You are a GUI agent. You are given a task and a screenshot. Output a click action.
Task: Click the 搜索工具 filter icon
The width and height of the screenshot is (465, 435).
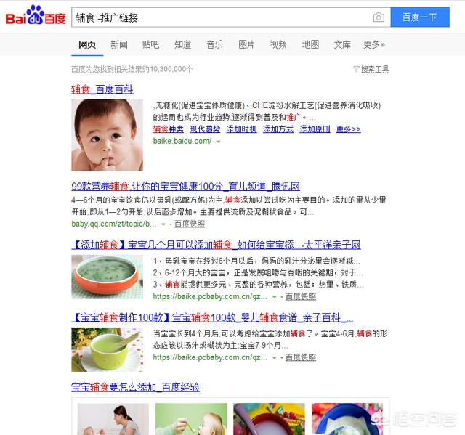click(356, 69)
